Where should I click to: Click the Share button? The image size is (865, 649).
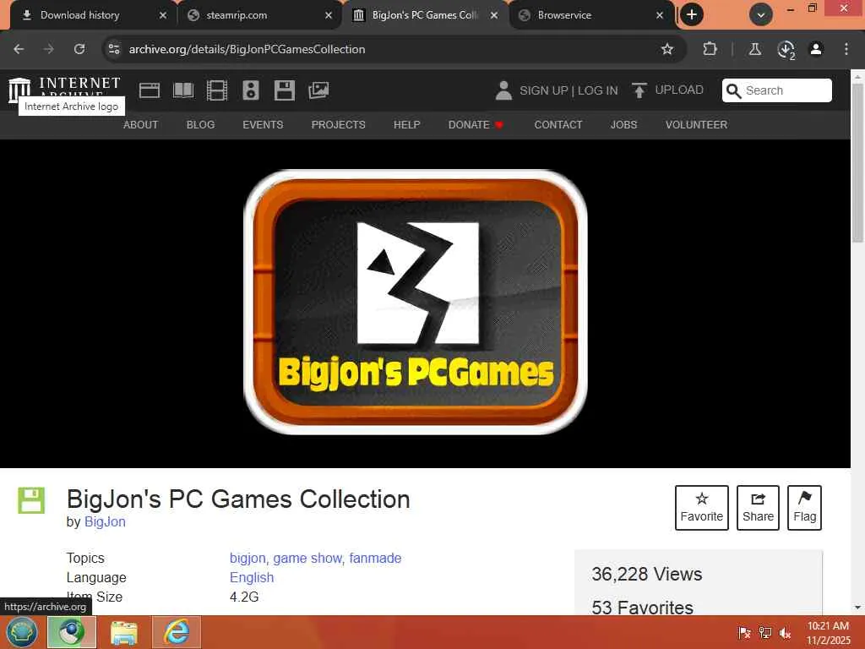[758, 508]
